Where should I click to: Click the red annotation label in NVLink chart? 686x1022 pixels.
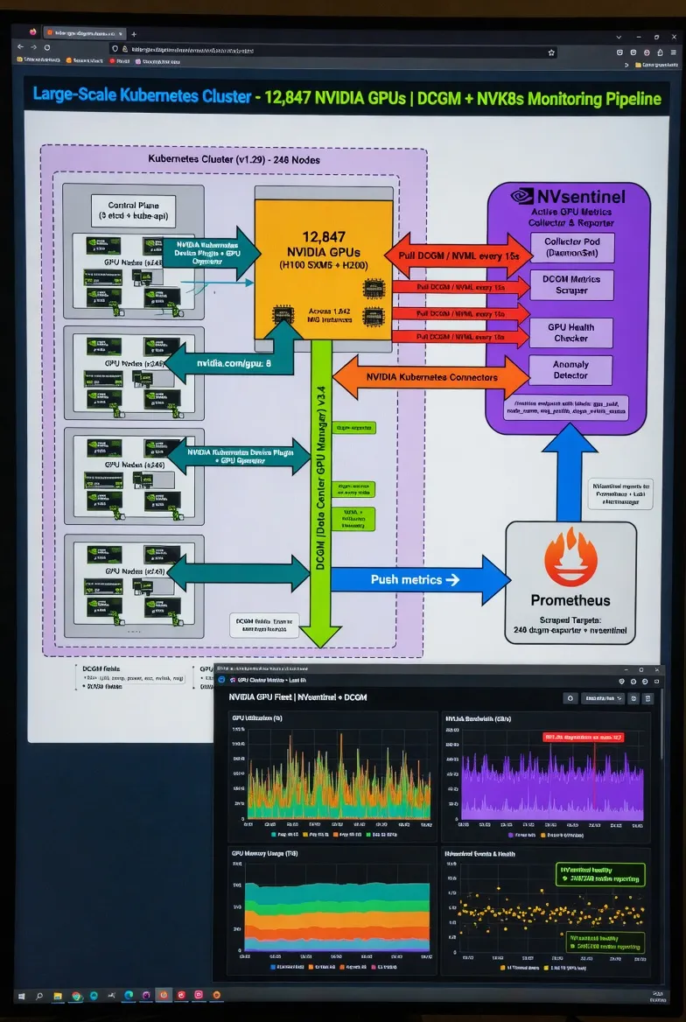(584, 737)
